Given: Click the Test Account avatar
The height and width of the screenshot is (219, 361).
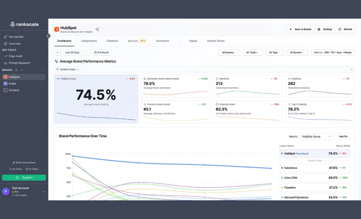Looking at the screenshot, I should [6, 191].
